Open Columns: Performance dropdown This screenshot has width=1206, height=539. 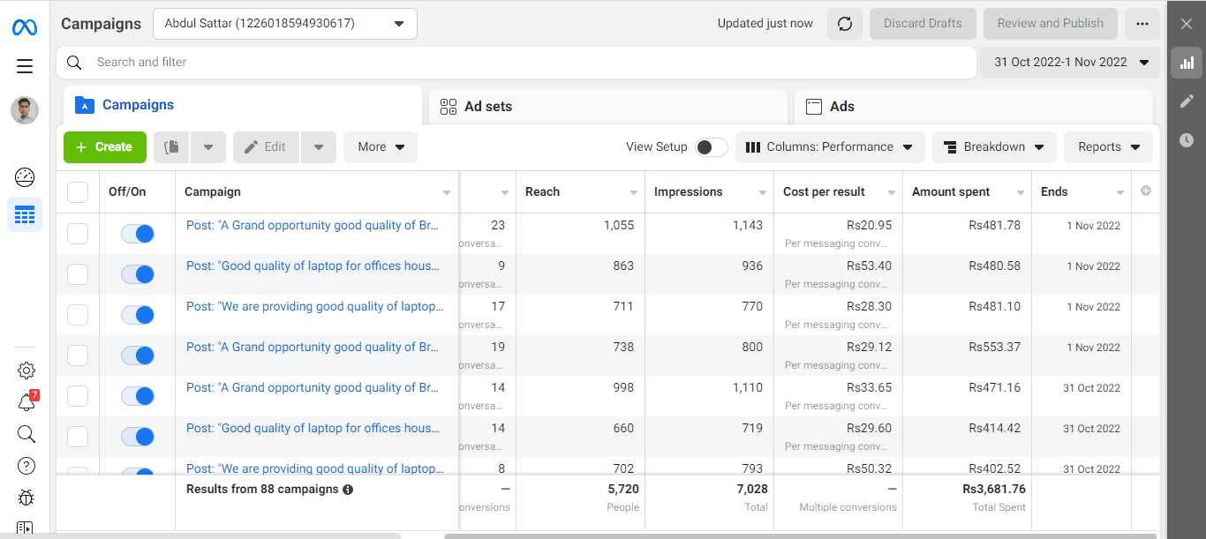[830, 147]
